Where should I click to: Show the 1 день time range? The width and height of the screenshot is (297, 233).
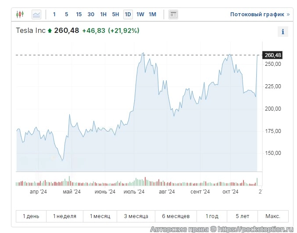coord(31,216)
